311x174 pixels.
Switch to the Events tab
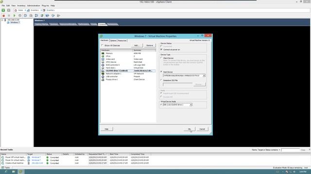(x=94, y=24)
